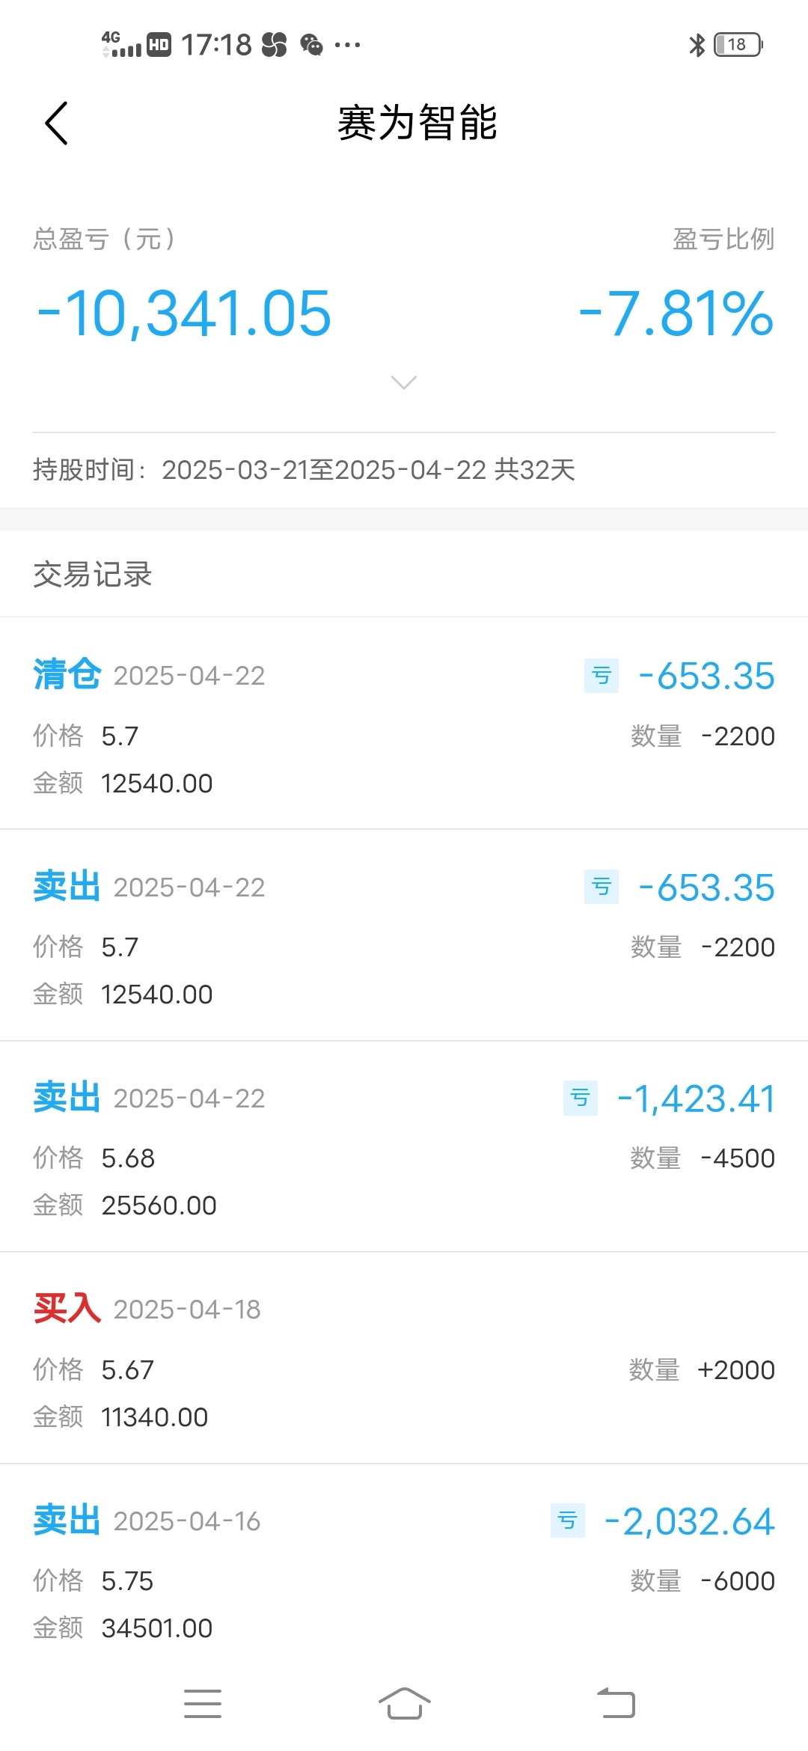Tap the back arrow icon

pos(56,123)
